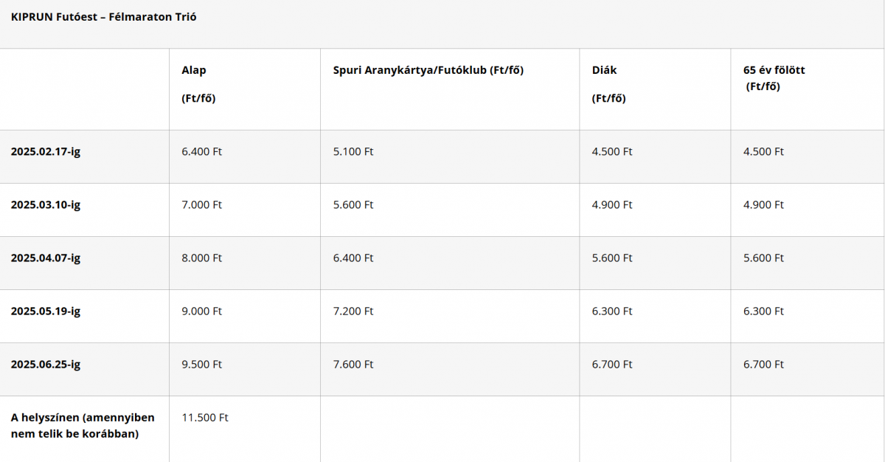The width and height of the screenshot is (885, 462).
Task: Click the 2025.03.10-ig row label
Action: tap(46, 204)
